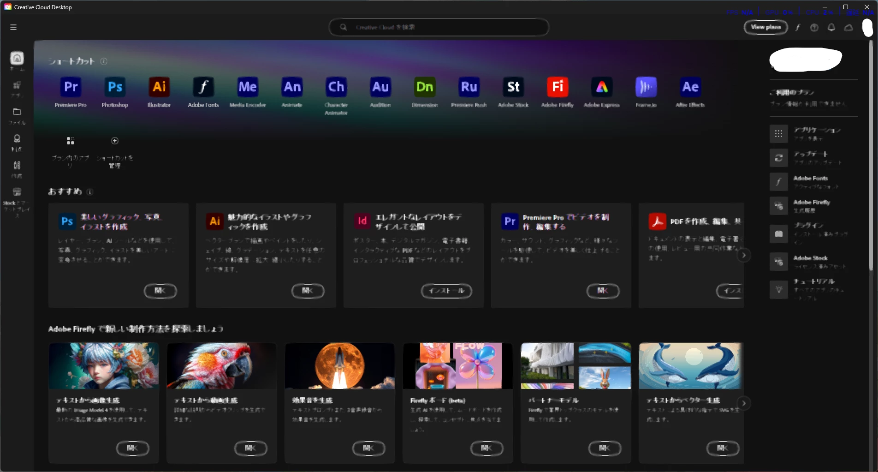Viewport: 878px width, 472px height.
Task: Open the Premiere Pro recommendation card button
Action: point(603,291)
